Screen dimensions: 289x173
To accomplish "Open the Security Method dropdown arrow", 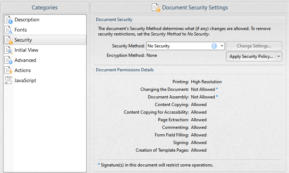I will (x=221, y=46).
